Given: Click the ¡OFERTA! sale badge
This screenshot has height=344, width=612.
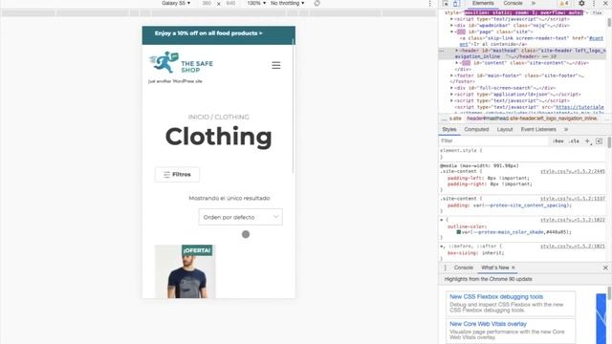Looking at the screenshot, I should [x=197, y=250].
